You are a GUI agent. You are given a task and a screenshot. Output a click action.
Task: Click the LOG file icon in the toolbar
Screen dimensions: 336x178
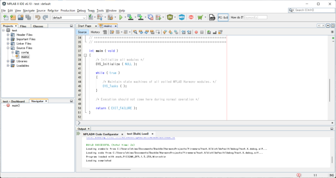click(x=212, y=17)
